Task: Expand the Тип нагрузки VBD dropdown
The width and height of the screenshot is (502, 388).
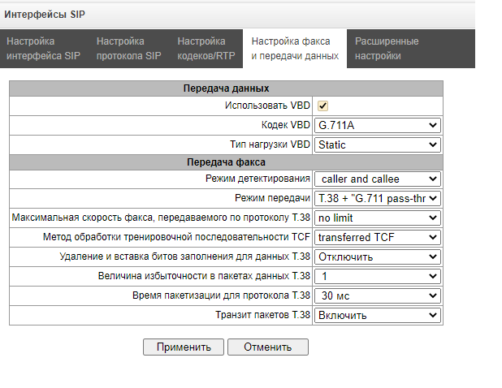Action: [x=378, y=145]
